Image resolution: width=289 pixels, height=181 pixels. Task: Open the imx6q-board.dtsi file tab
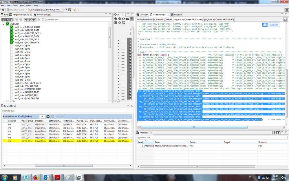pos(154,19)
